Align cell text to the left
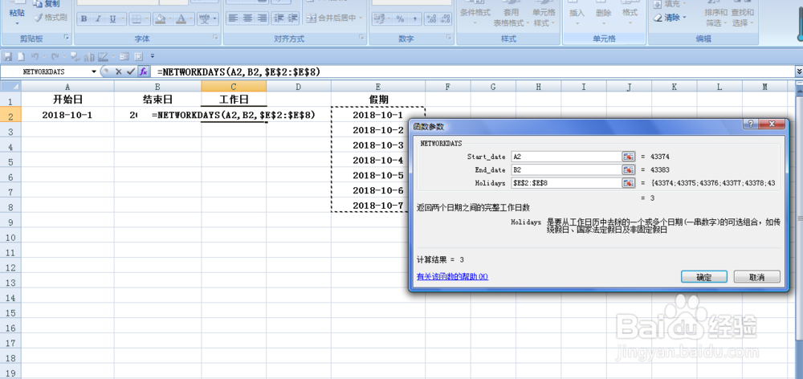The width and height of the screenshot is (803, 379). point(233,18)
